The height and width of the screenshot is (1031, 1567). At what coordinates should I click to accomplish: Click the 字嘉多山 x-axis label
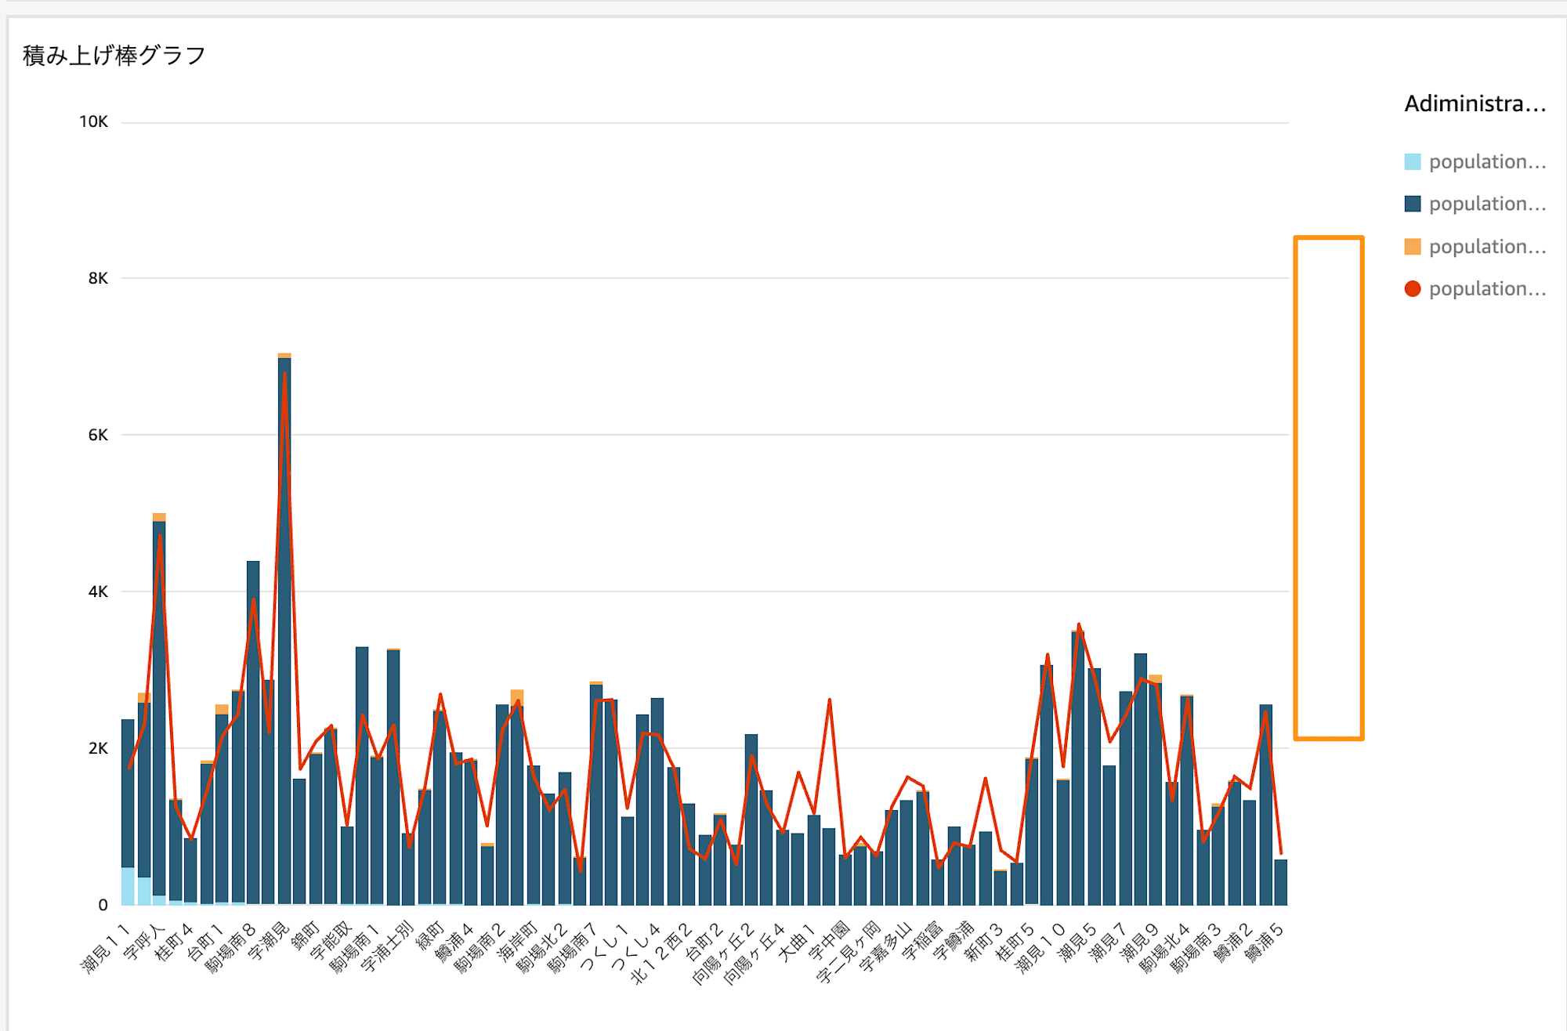885,946
